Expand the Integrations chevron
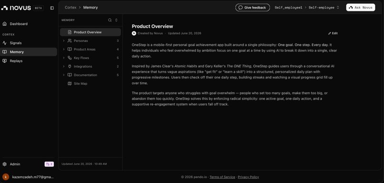The height and width of the screenshot is (183, 384). point(64,66)
